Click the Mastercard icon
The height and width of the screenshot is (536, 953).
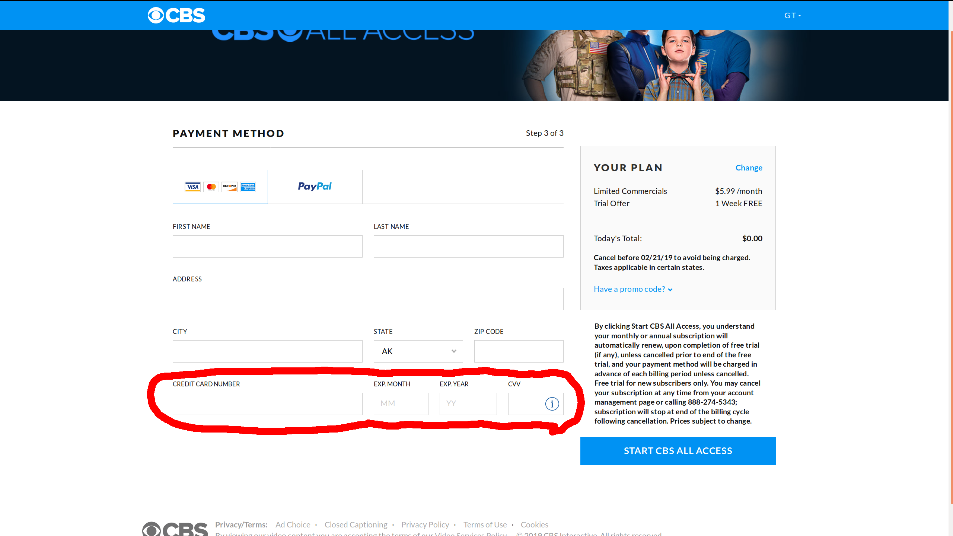pos(211,186)
